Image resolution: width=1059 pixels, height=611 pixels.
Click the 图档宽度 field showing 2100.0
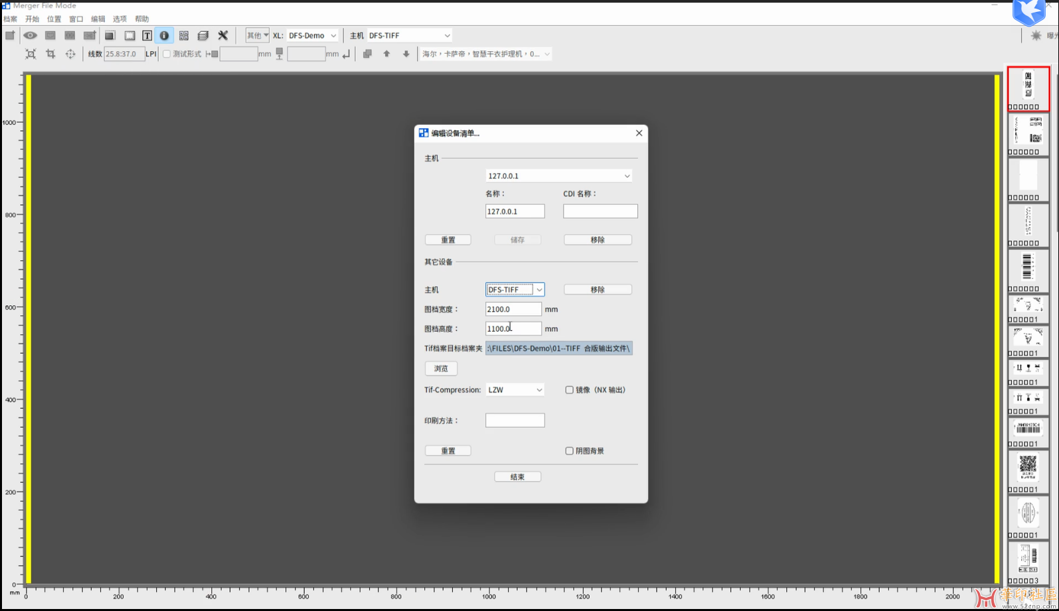(x=513, y=309)
